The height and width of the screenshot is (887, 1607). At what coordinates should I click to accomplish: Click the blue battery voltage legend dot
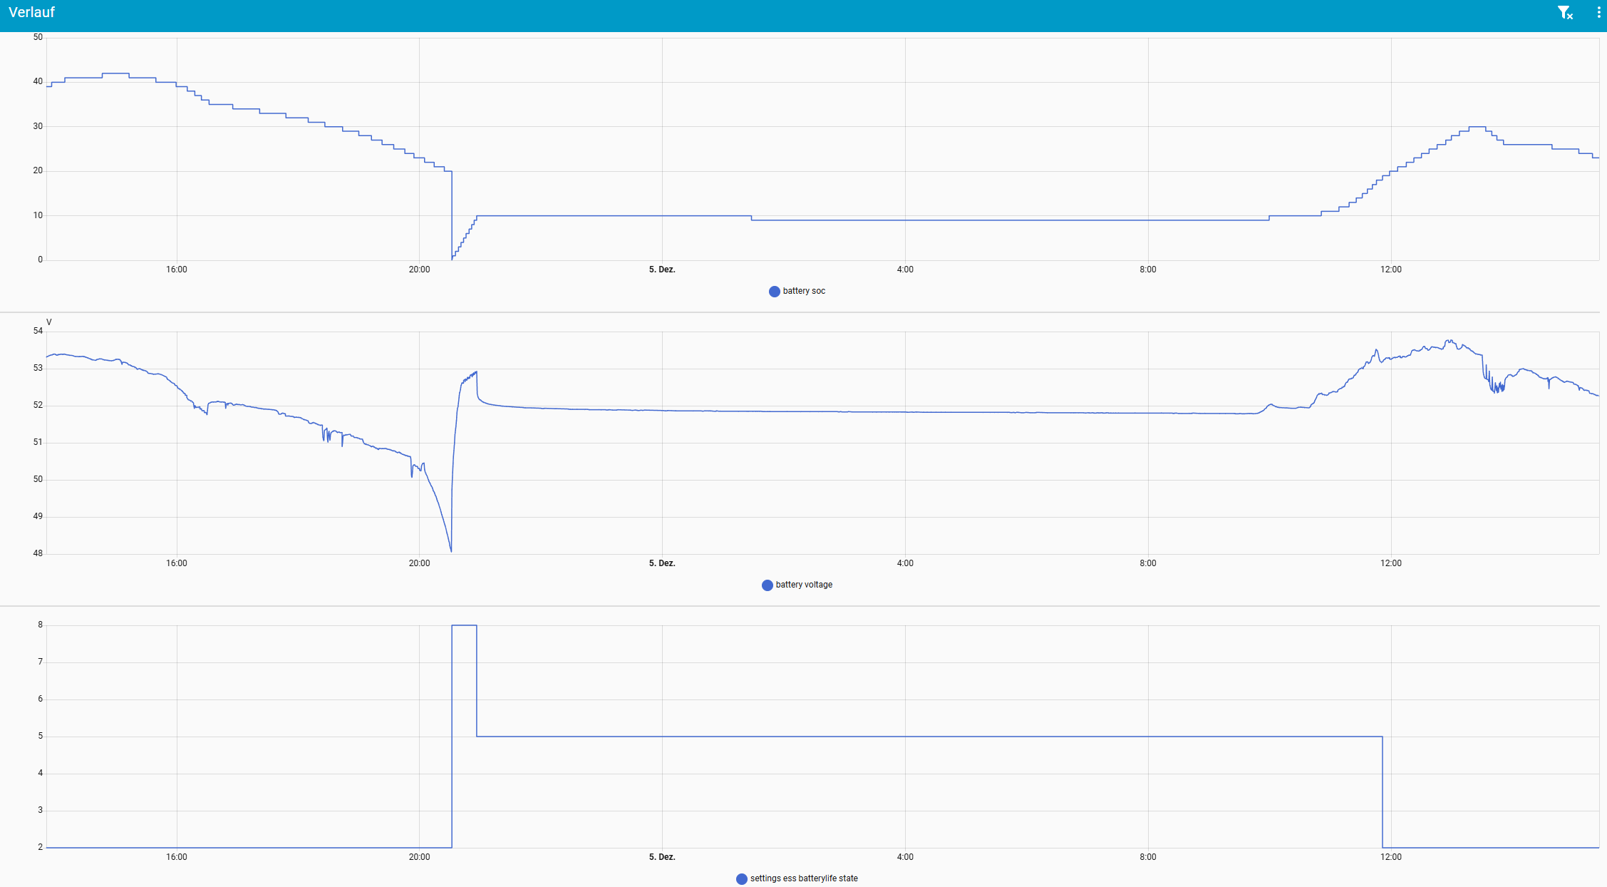tap(767, 585)
